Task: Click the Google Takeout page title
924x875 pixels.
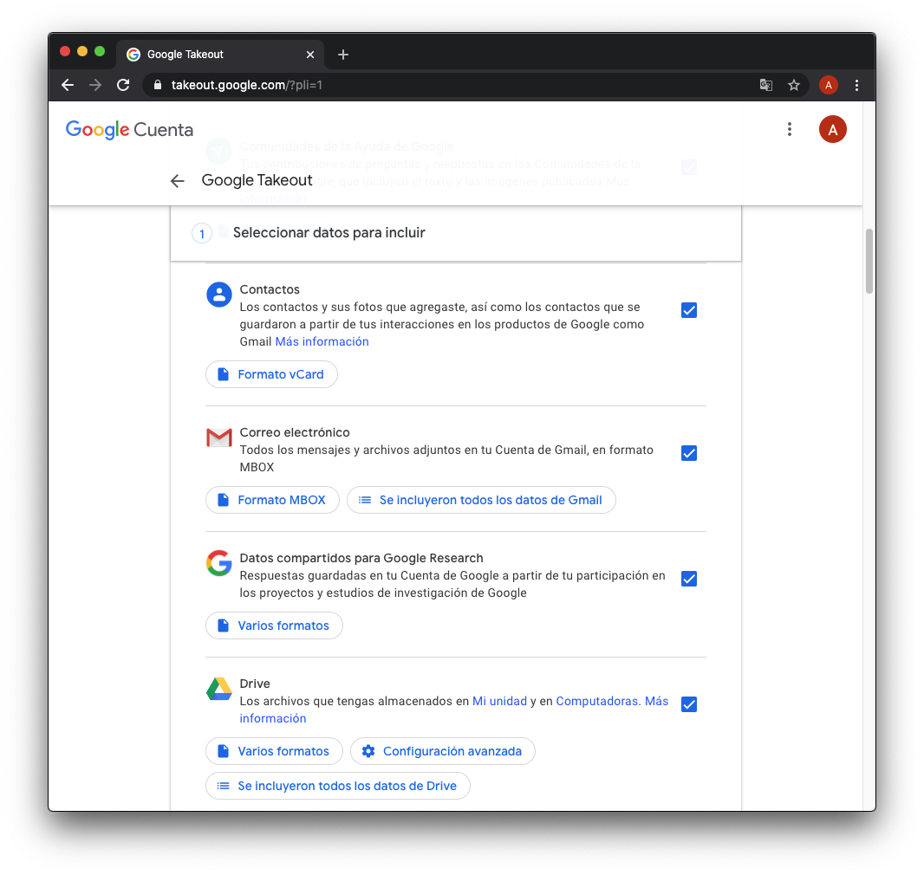Action: pyautogui.click(x=257, y=180)
